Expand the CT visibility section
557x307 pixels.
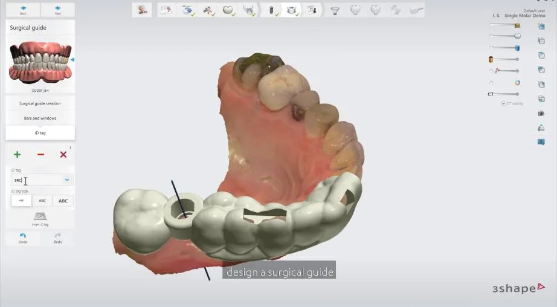pos(503,103)
